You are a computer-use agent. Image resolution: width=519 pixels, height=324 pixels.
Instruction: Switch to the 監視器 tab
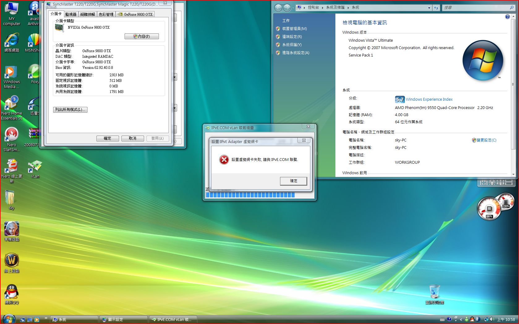click(x=71, y=14)
